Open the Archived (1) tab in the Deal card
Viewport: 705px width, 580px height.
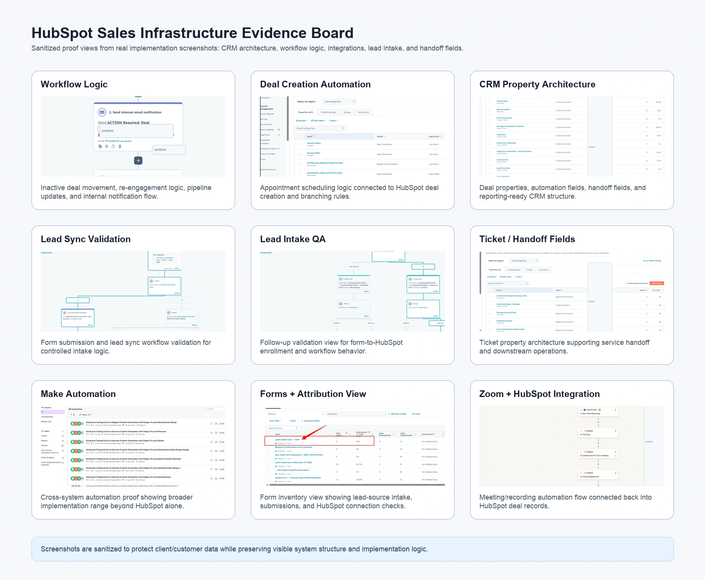click(x=363, y=112)
